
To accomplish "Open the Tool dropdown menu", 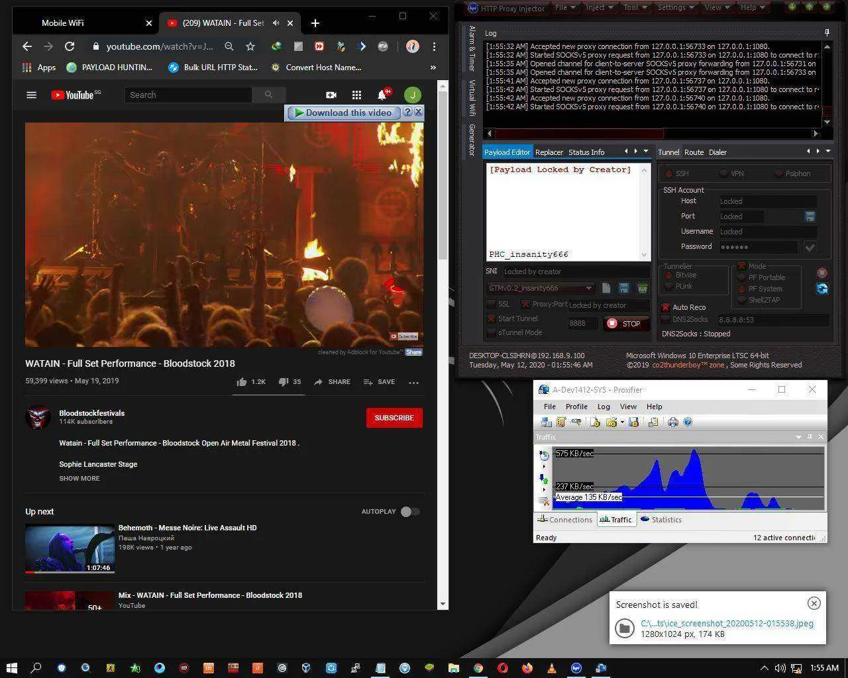I will [635, 7].
